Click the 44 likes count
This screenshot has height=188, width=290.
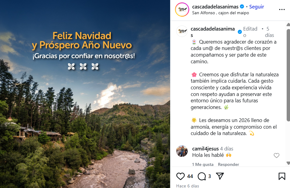point(190,176)
